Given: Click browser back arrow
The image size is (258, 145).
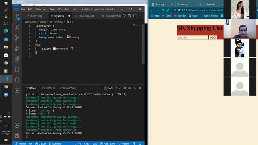Looking at the screenshot, I should [x=152, y=10].
